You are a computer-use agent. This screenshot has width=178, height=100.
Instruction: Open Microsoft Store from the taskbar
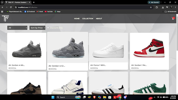pos(110,97)
